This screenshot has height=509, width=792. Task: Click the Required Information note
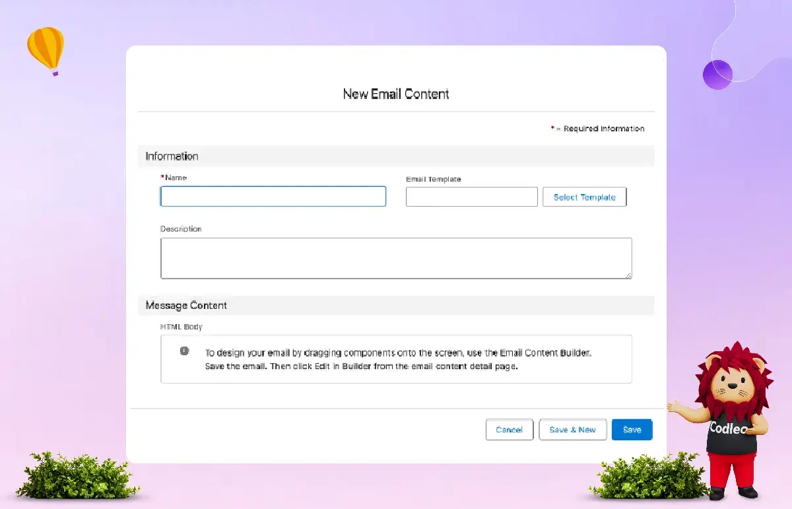[598, 129]
